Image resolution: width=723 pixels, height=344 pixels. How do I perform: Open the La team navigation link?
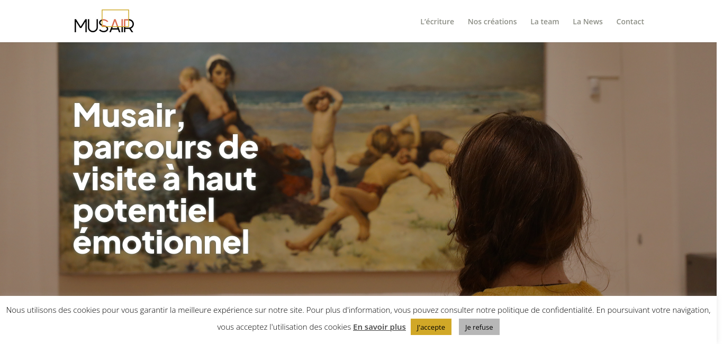(545, 22)
